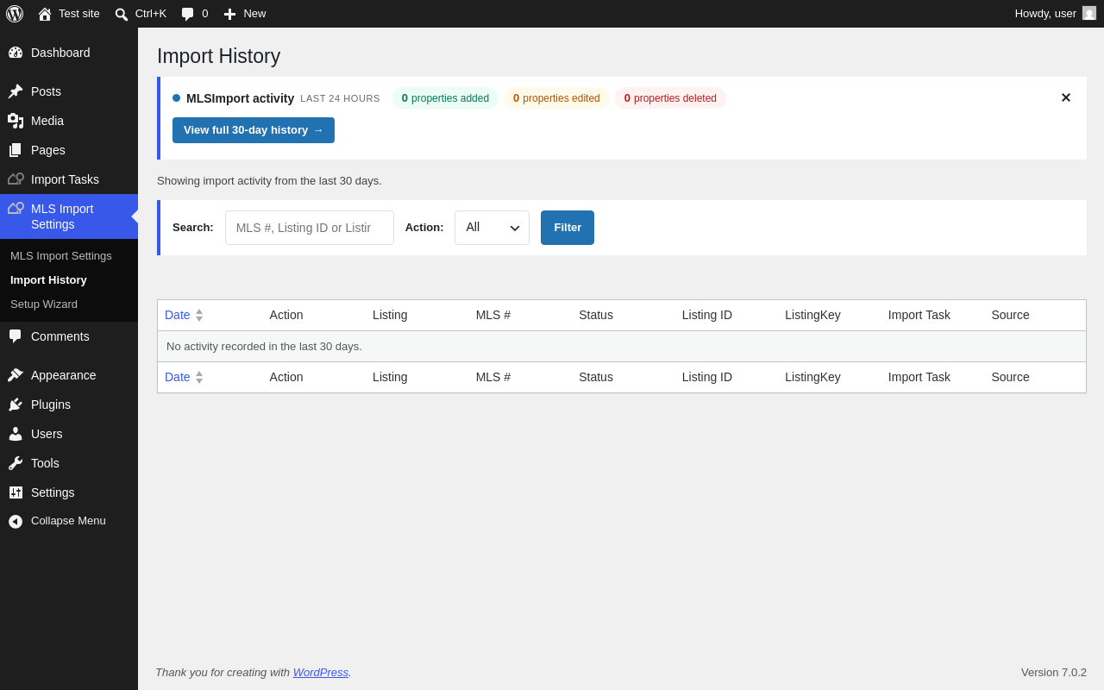
Task: Click View full 30-day history button
Action: click(254, 130)
